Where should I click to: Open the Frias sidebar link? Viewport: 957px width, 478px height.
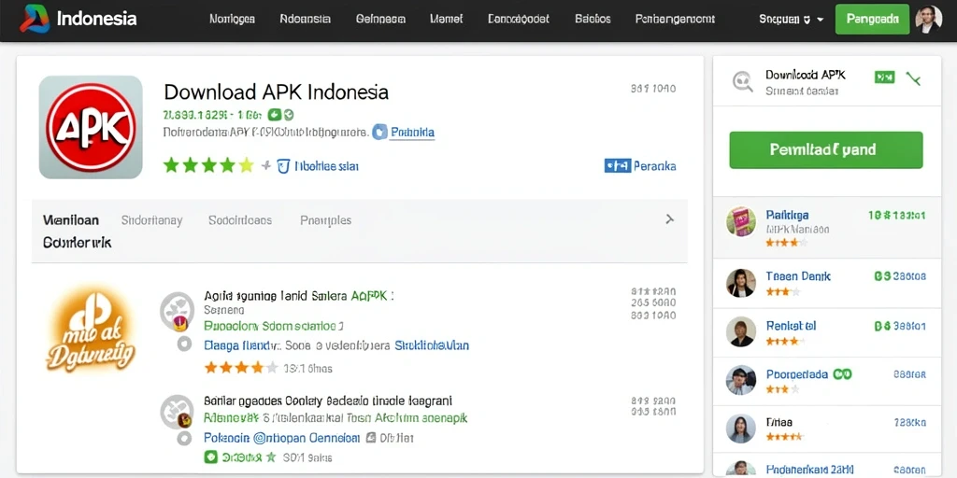(x=778, y=422)
